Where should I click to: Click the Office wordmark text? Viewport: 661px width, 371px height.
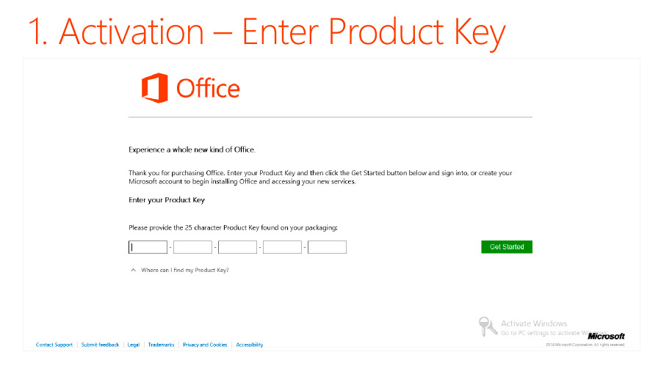click(209, 88)
